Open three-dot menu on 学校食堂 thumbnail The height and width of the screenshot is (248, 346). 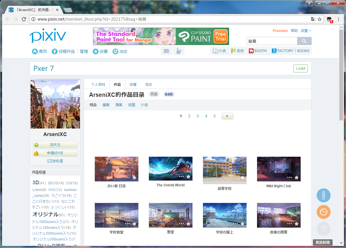(x=127, y=224)
